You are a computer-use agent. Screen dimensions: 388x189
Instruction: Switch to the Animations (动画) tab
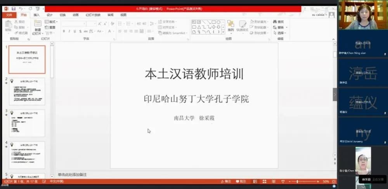tap(76, 15)
